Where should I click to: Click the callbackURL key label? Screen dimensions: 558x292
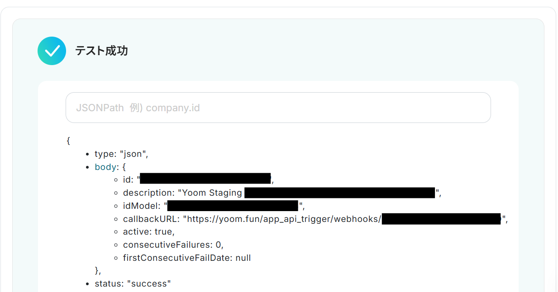click(150, 219)
